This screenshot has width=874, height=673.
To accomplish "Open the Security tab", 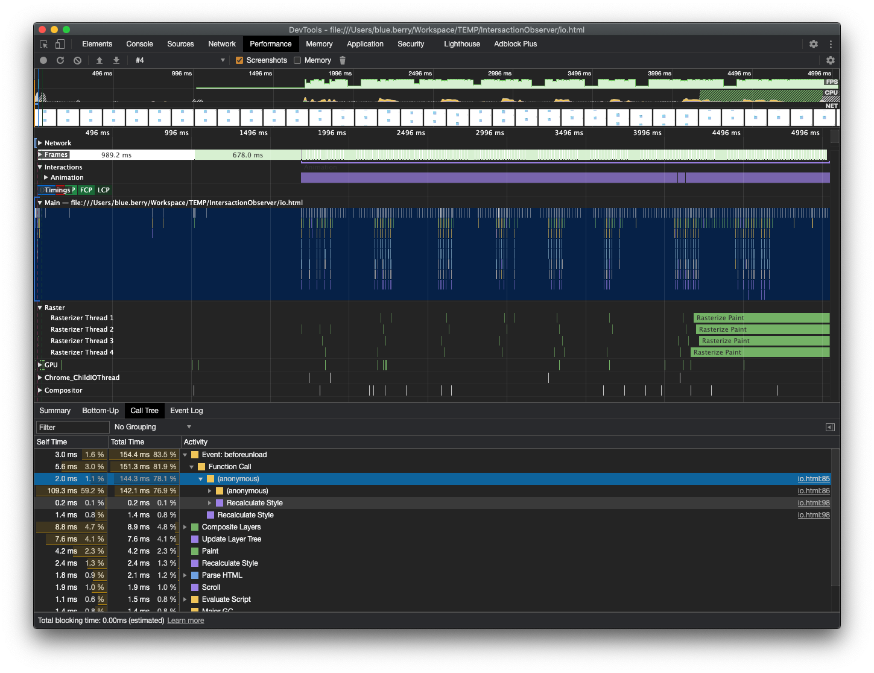I will [411, 44].
